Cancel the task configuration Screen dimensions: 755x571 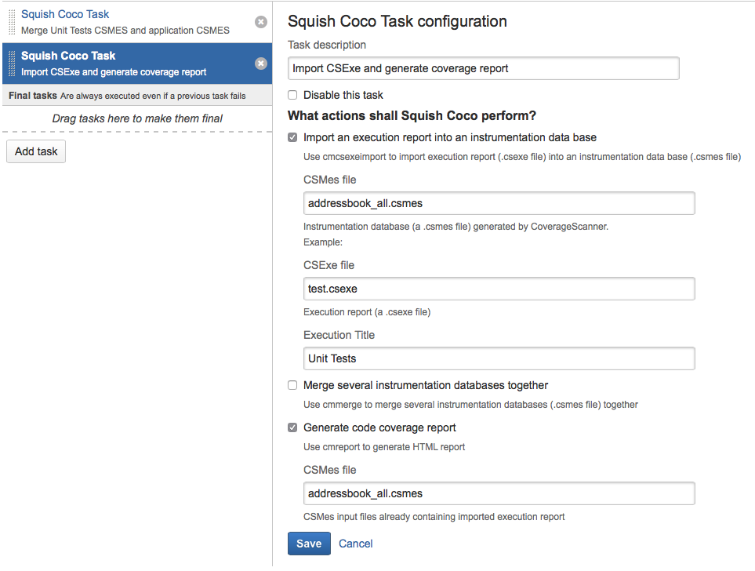(x=356, y=544)
